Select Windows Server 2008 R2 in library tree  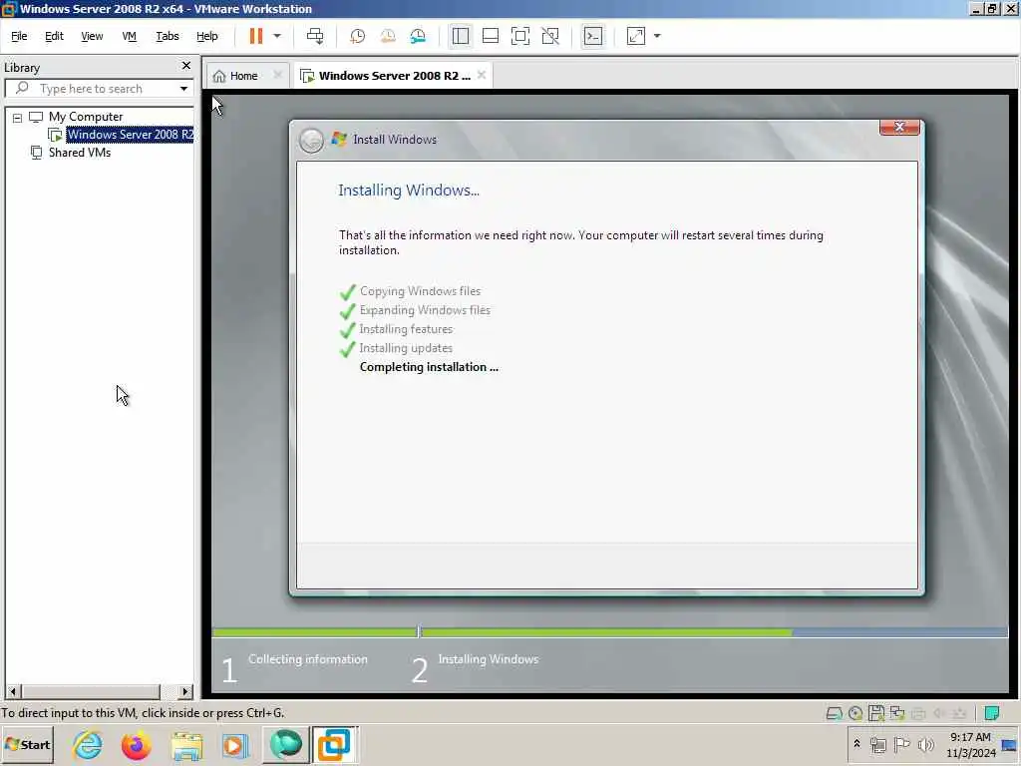point(130,135)
